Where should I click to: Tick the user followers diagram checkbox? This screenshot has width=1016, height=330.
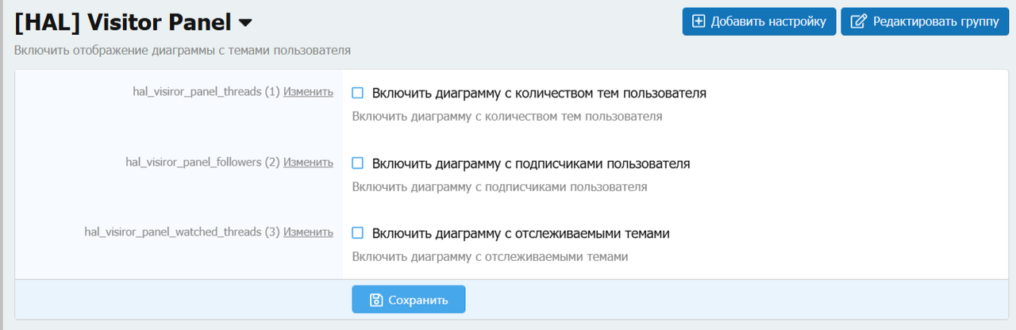[357, 163]
